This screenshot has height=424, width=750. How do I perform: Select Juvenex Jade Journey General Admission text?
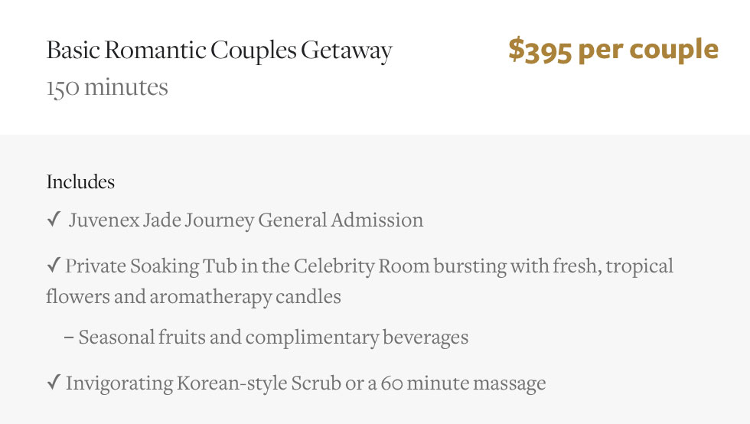[x=246, y=220]
